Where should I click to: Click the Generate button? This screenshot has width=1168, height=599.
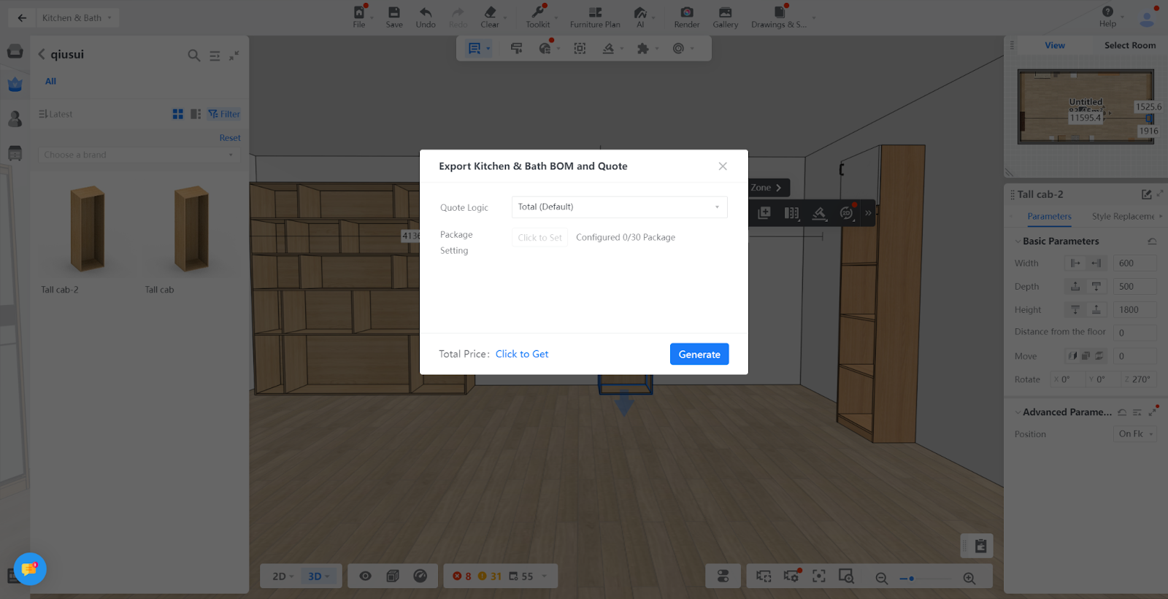[x=699, y=355]
